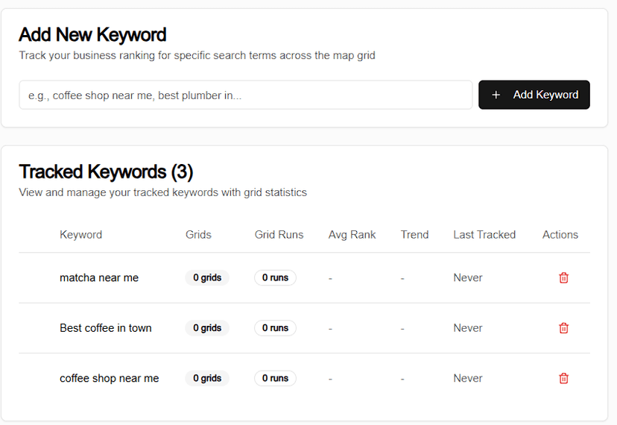Click the 'Tracked Keywords (3)' heading

point(106,172)
